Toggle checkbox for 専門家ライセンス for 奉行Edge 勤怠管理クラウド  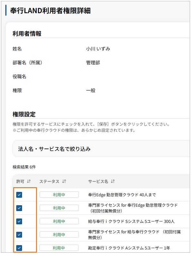click(x=19, y=208)
